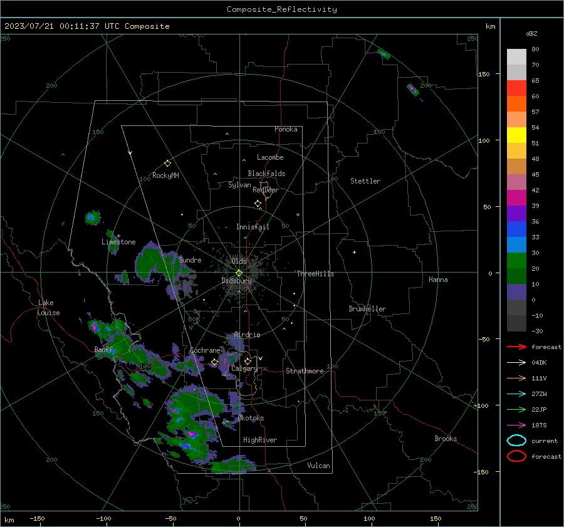Click the cyan 27ZW arrow in legend
Screen dimensions: 564x527
pos(516,394)
